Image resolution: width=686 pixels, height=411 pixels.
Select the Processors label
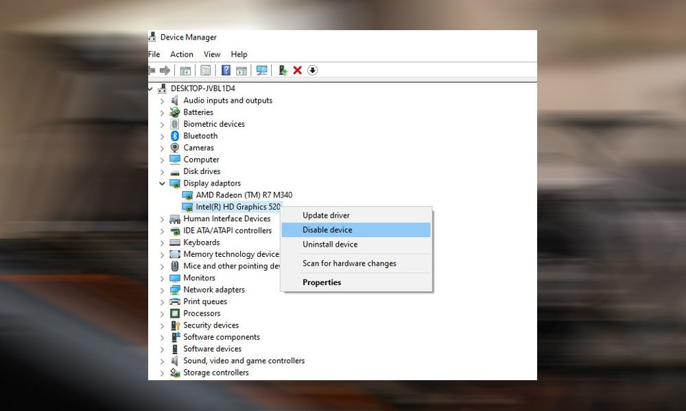pos(202,313)
